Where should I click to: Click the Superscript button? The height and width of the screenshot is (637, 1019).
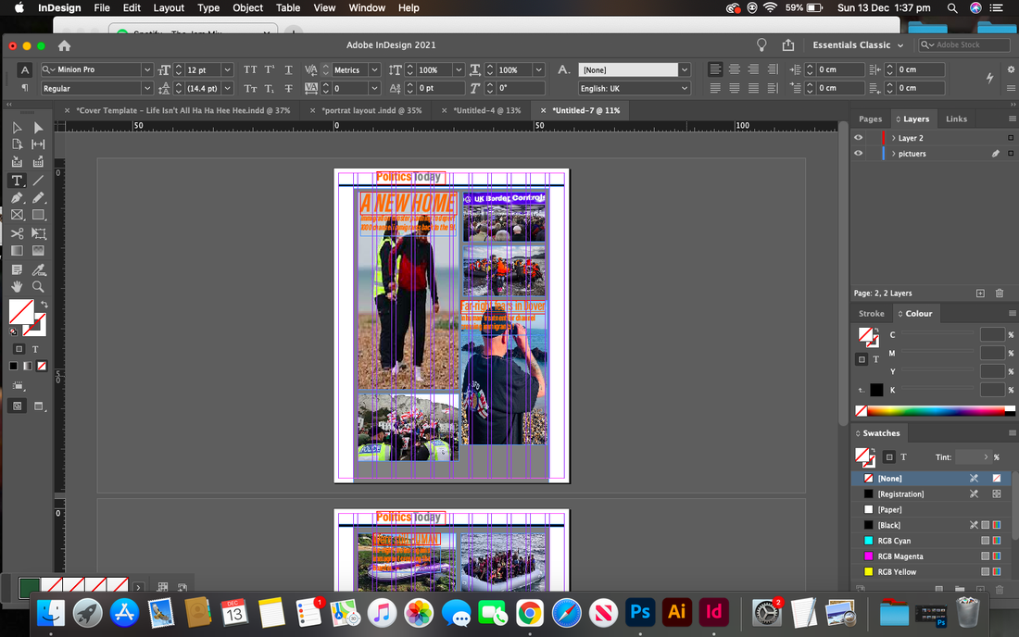pos(269,69)
